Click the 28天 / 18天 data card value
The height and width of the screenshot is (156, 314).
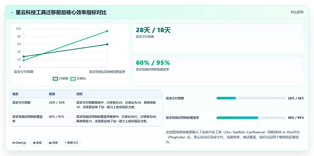click(x=153, y=30)
